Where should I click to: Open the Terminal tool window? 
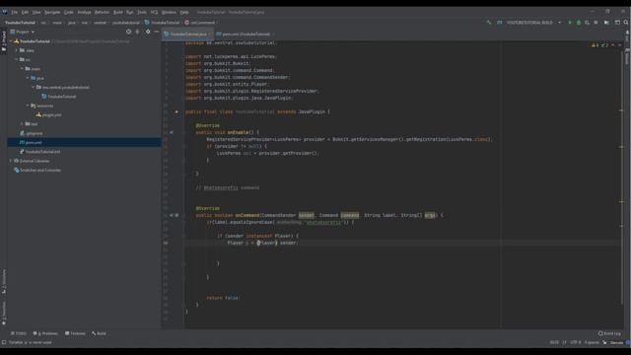75,333
